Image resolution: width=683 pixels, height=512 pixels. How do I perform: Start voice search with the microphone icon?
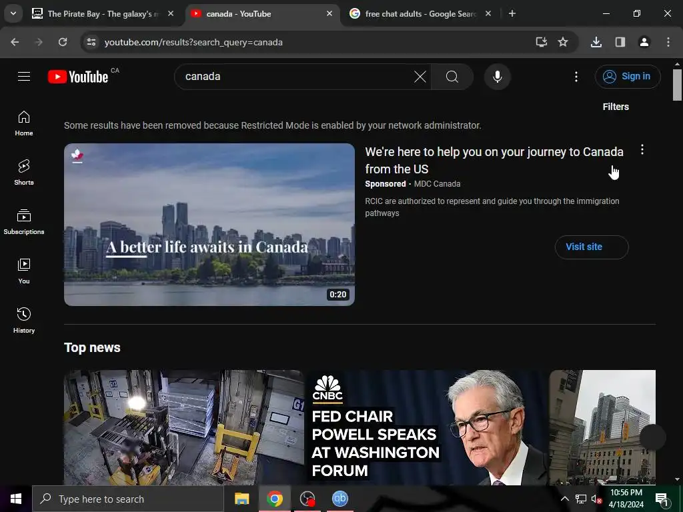(497, 77)
